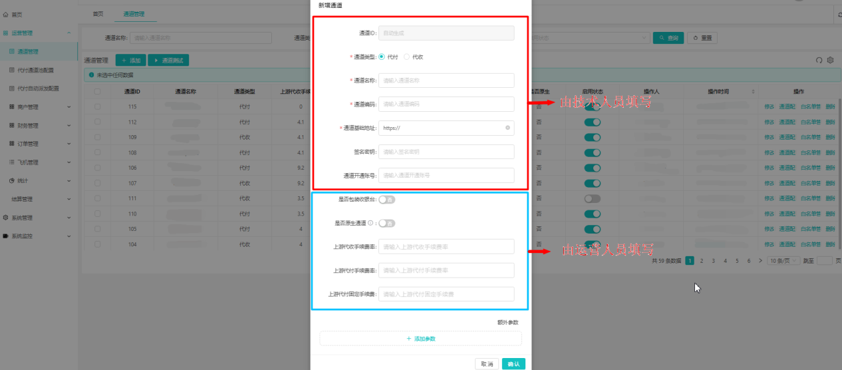
Task: Switch to the 通道管理 tab
Action: tap(134, 14)
